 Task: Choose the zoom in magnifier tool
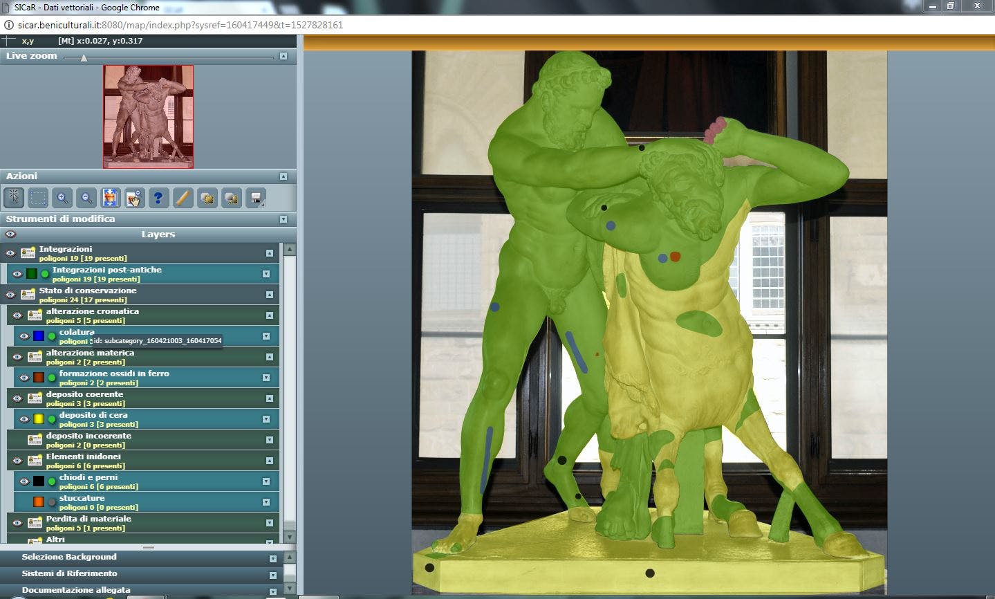click(x=62, y=198)
